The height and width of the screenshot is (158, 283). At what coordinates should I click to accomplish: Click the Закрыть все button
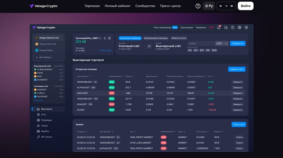pyautogui.click(x=237, y=69)
